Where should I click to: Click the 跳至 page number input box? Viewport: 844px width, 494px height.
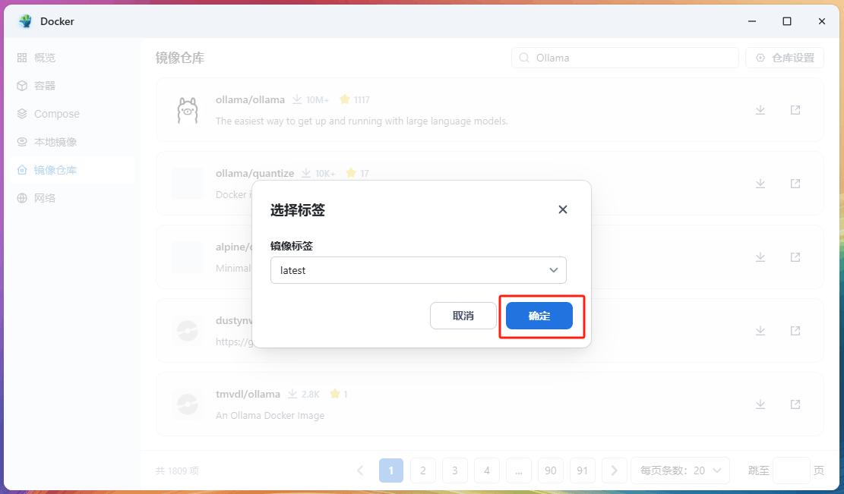(791, 470)
